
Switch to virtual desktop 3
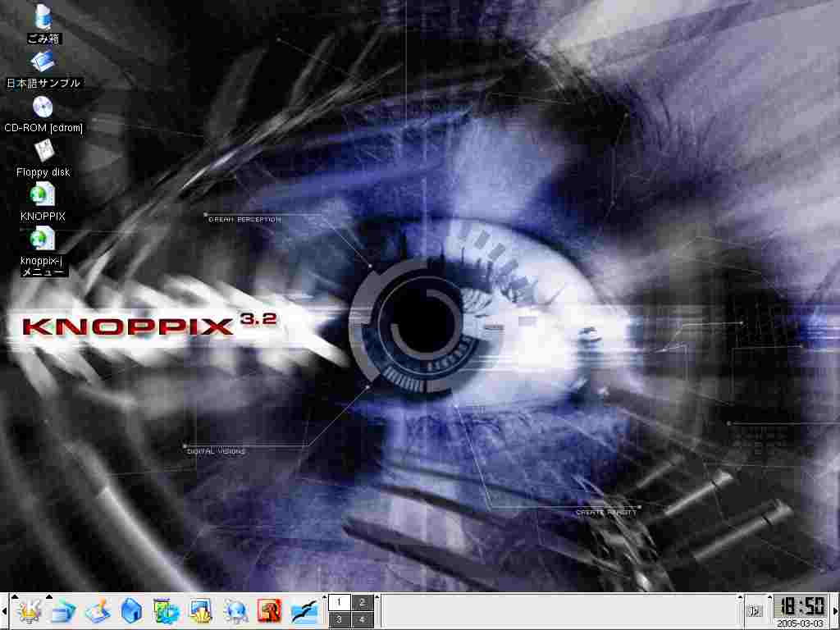[x=340, y=620]
